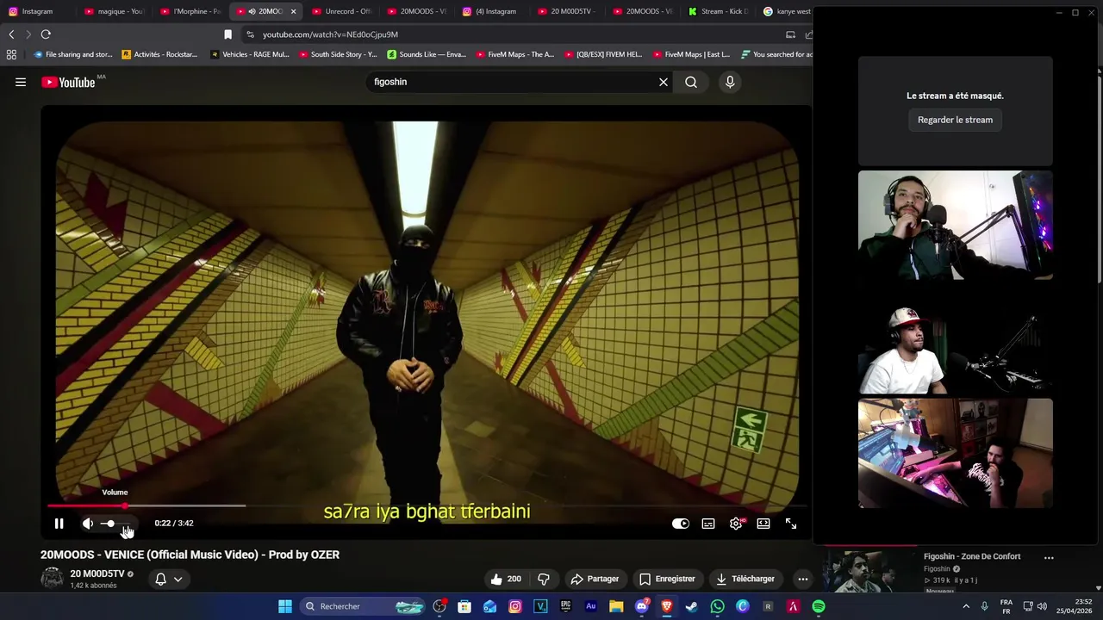Click Regarder le stream button
The width and height of the screenshot is (1103, 620).
click(955, 120)
